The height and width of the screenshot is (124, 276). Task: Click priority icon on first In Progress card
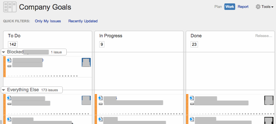(100, 104)
